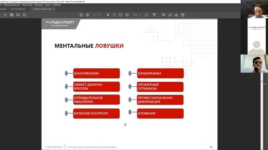The width and height of the screenshot is (268, 150).
Task: Select the top presenter webcam thumbnail
Action: (x=254, y=9)
